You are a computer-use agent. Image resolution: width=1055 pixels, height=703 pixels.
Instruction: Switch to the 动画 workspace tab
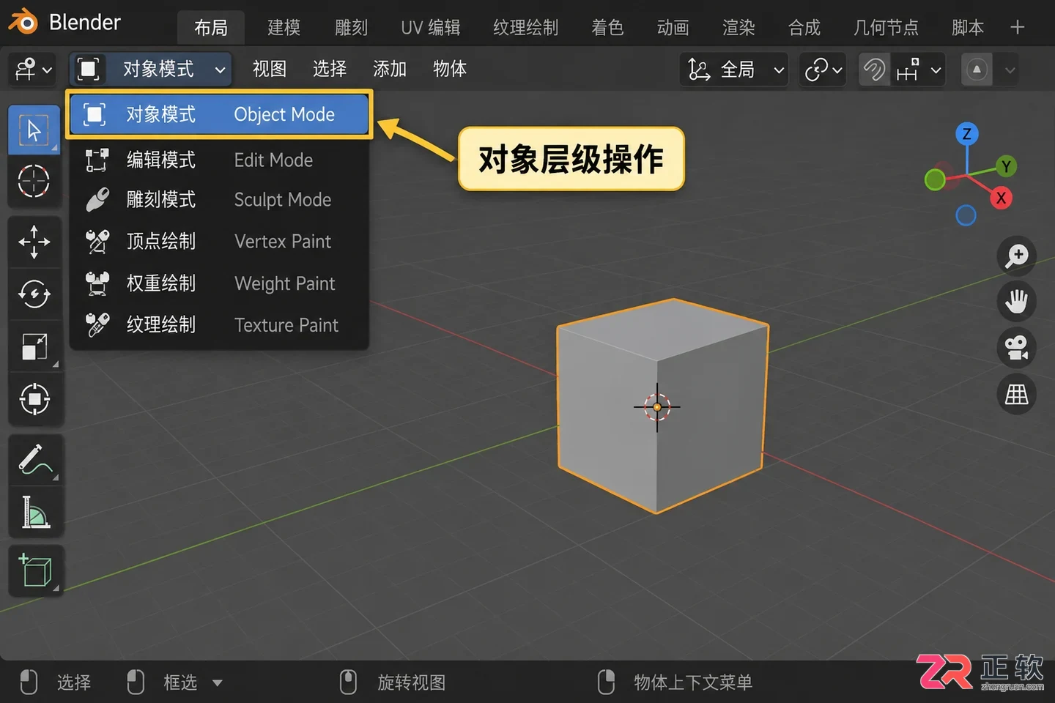coord(673,28)
